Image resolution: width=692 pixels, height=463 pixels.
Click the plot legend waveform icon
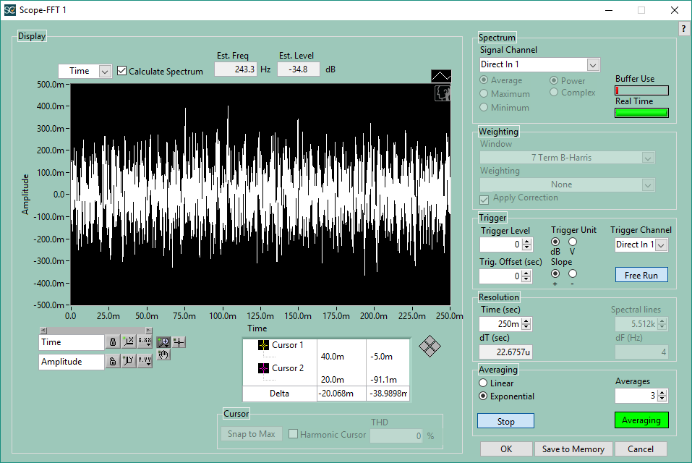tap(441, 77)
